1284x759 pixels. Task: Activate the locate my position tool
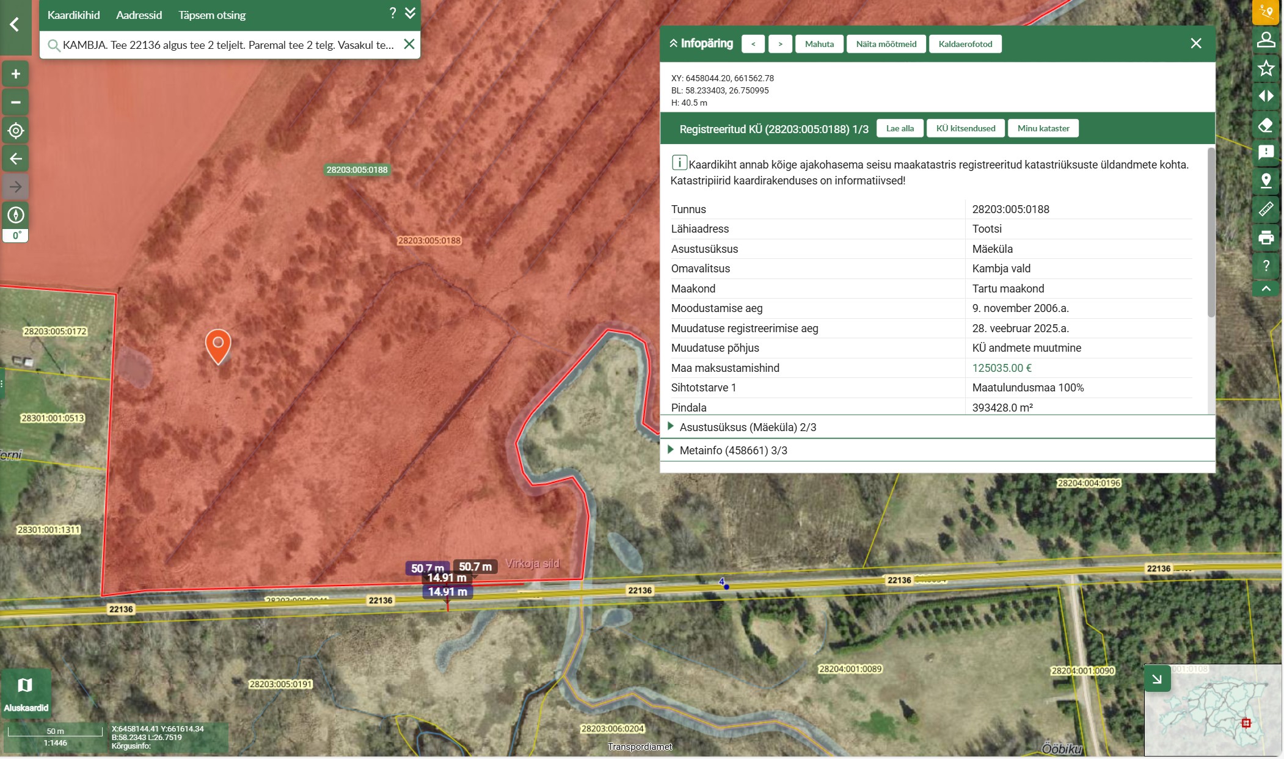coord(16,131)
